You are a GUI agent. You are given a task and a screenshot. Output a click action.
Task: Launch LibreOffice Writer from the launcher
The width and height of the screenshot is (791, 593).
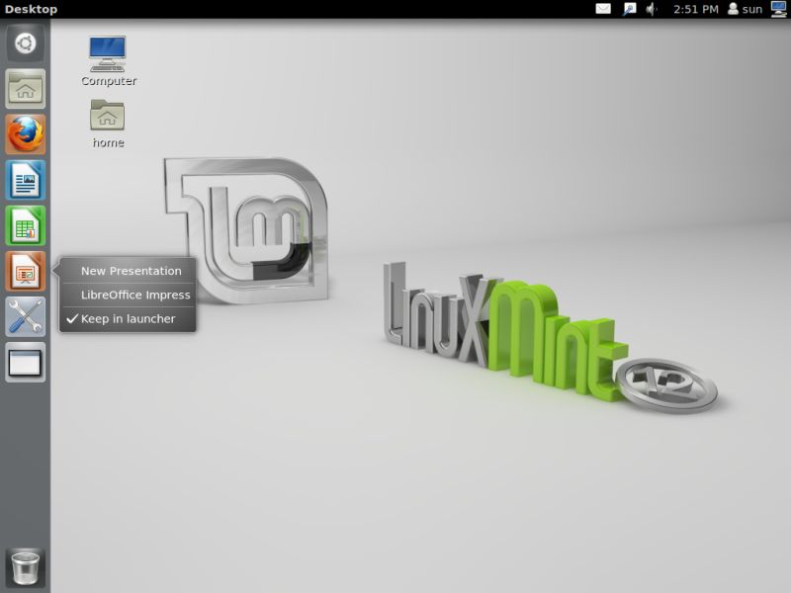[26, 180]
